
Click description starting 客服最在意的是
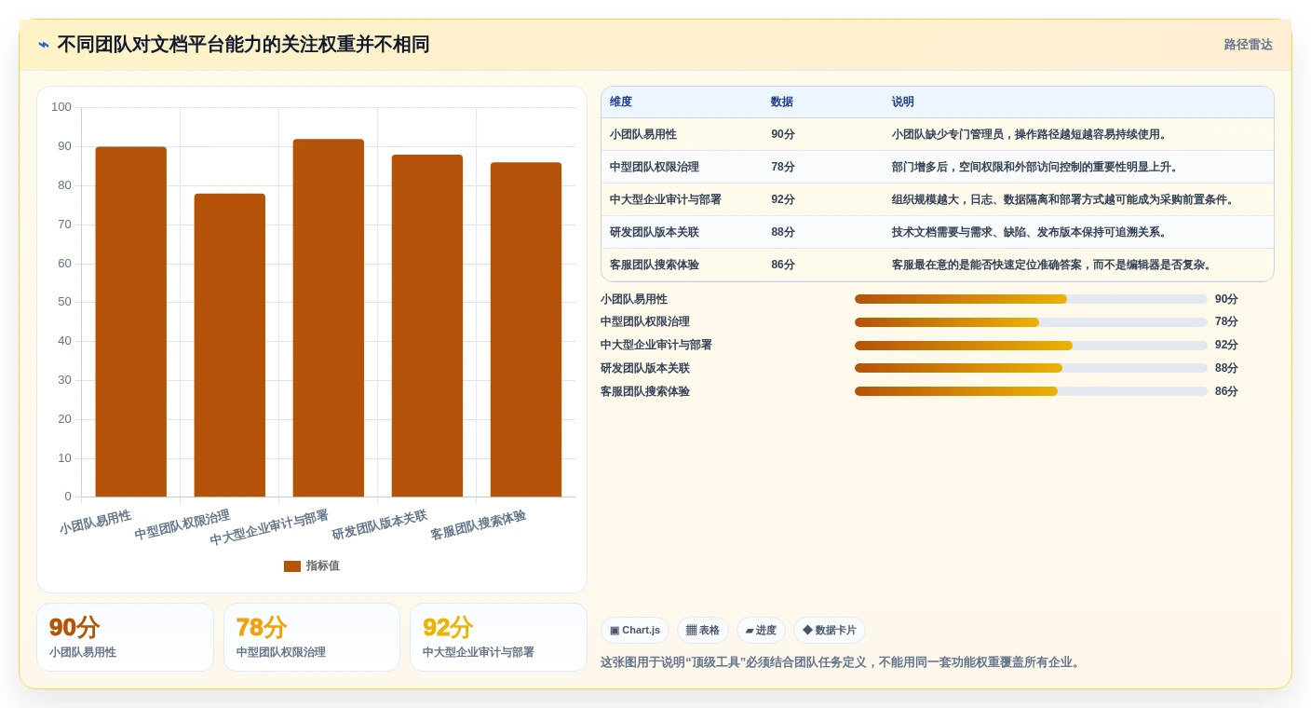[1052, 265]
